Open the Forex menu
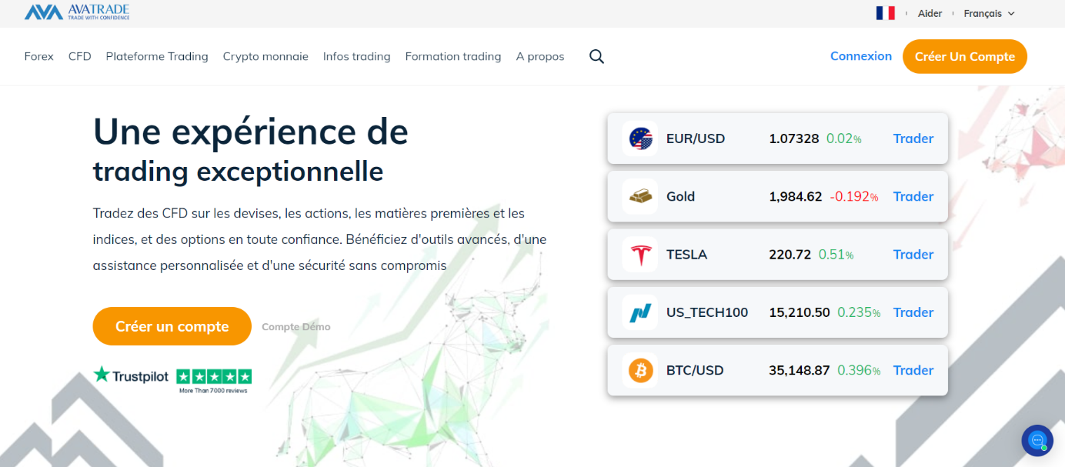 coord(38,55)
